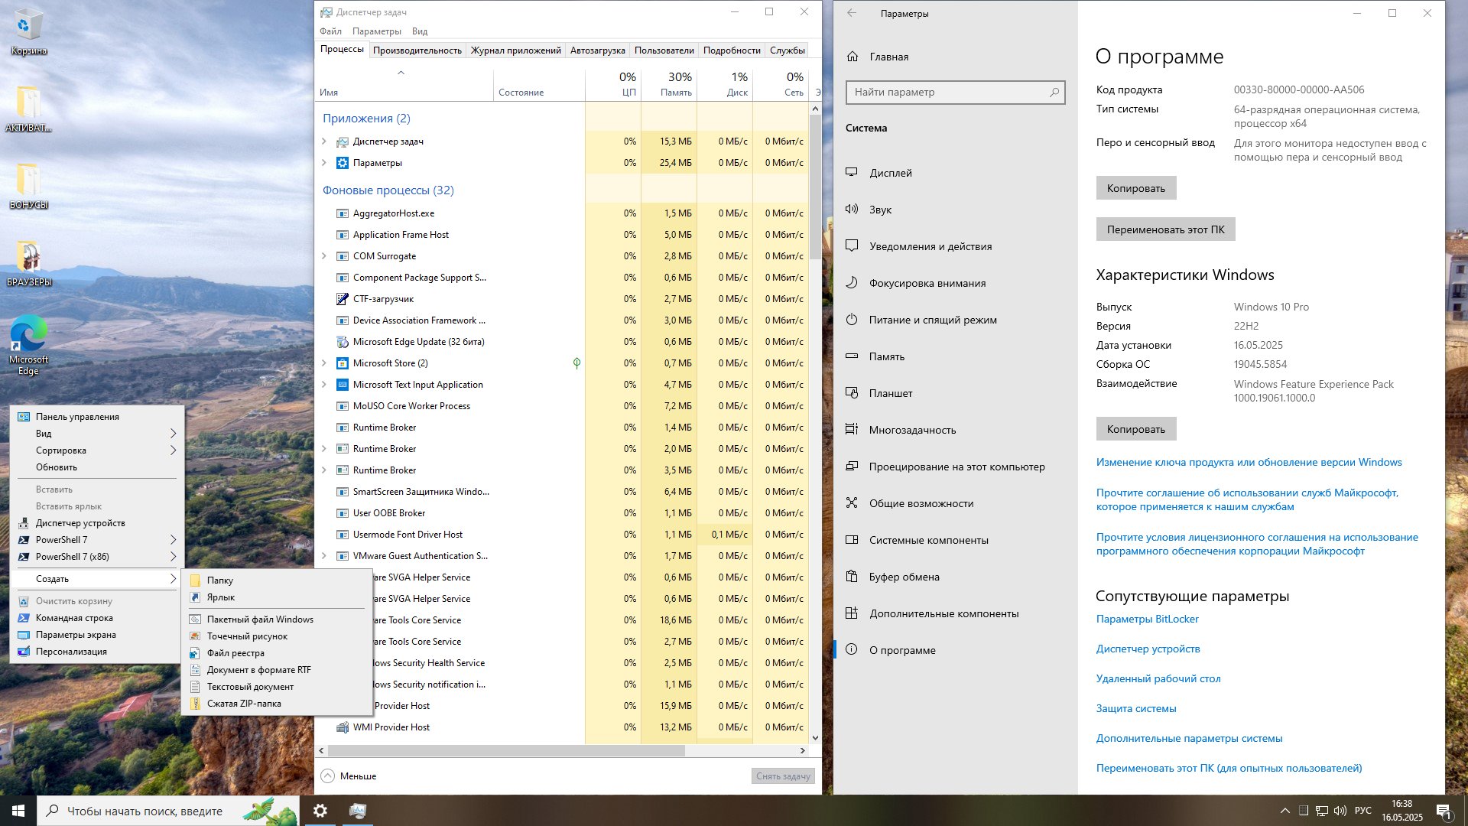Switch to the Службы tab
Viewport: 1468px width, 826px height.
tap(788, 50)
